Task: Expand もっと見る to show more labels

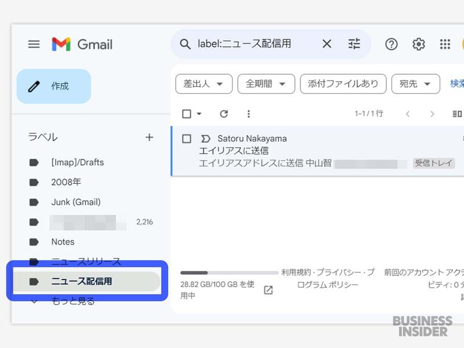Action: coord(73,301)
